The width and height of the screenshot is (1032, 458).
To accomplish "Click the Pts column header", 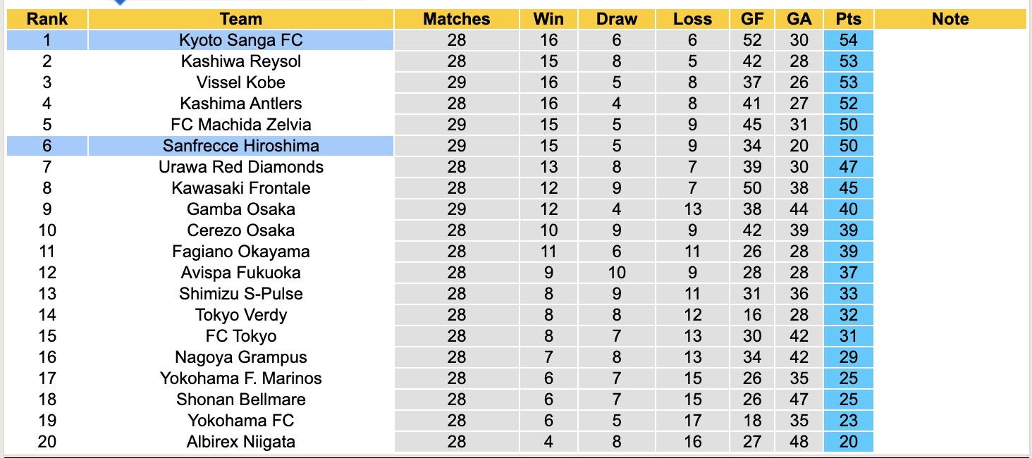I will 849,19.
